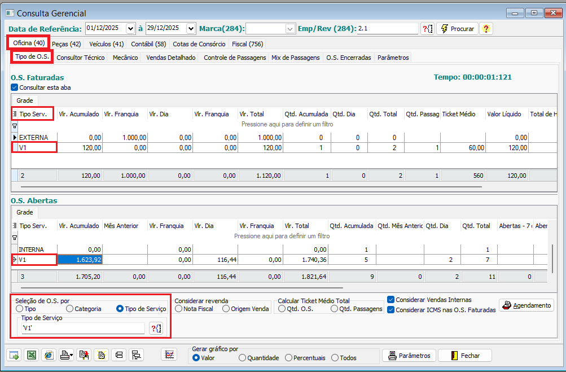Click the Tipo de Serviço input field
The height and width of the screenshot is (372, 566).
82,328
